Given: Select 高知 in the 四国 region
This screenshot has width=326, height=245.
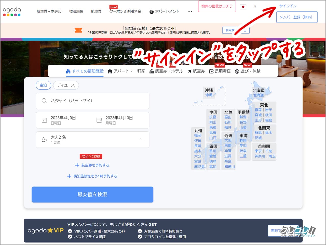Looking at the screenshot, I should point(213,167).
